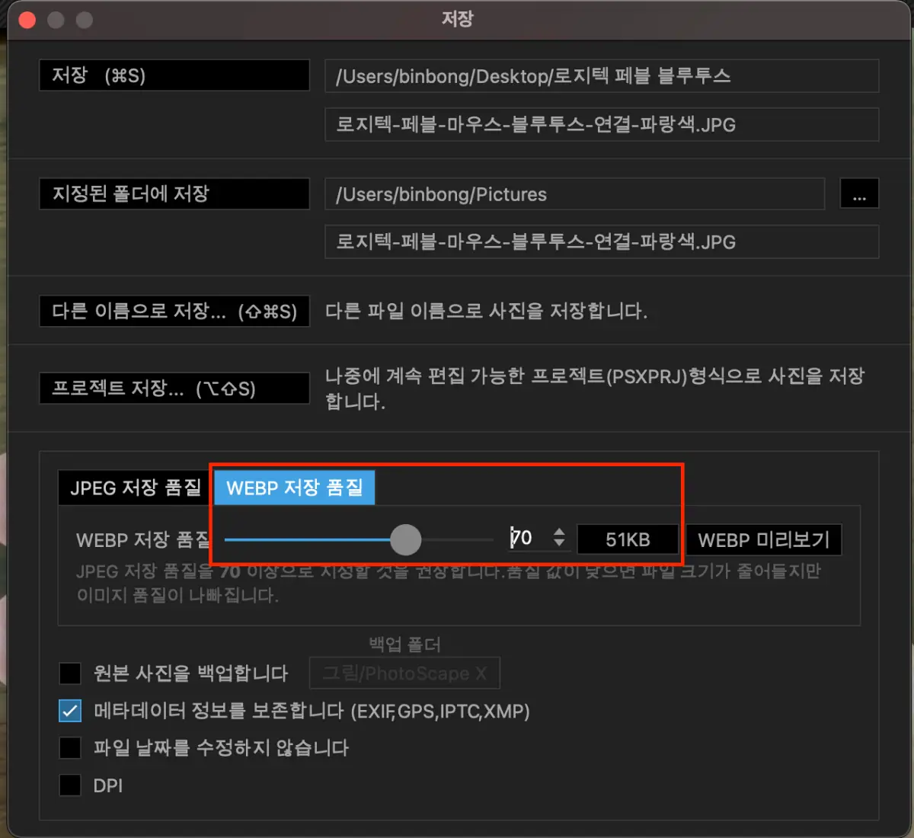Image resolution: width=914 pixels, height=838 pixels.
Task: Uncheck 메타데이터 정보를 보존합니다 (EXIF,GPS,IPTC,XMP)
Action: (69, 710)
